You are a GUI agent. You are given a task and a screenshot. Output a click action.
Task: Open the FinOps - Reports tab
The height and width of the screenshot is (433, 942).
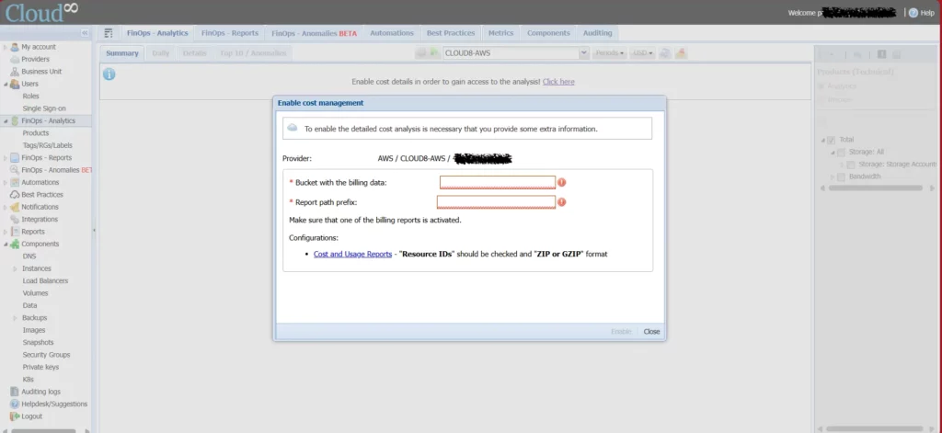(231, 33)
